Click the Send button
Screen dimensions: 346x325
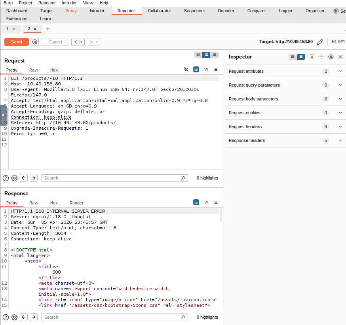[17, 42]
